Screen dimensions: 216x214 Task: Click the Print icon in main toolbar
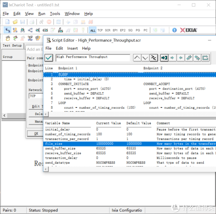click(32, 22)
